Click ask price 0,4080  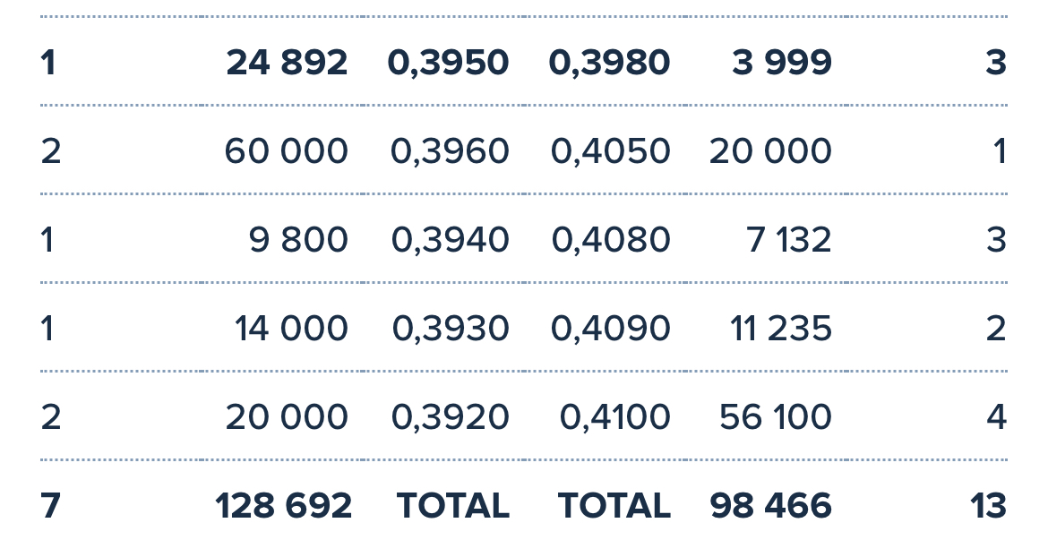pos(611,240)
